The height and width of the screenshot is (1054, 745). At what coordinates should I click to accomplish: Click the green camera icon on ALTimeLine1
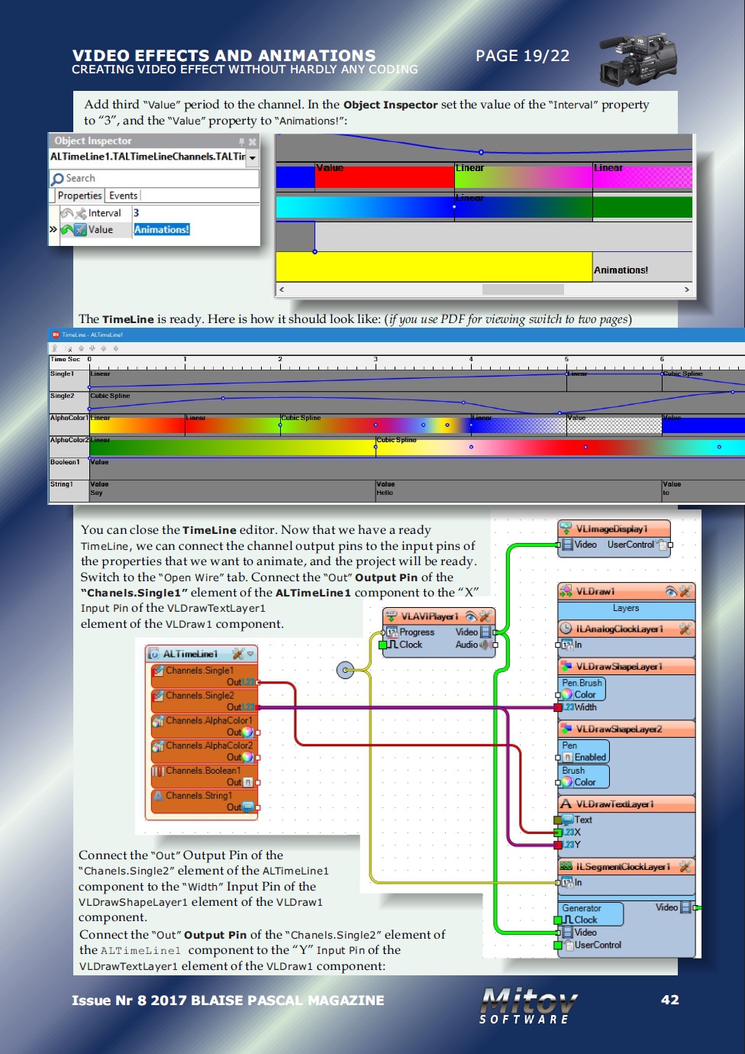(x=153, y=654)
